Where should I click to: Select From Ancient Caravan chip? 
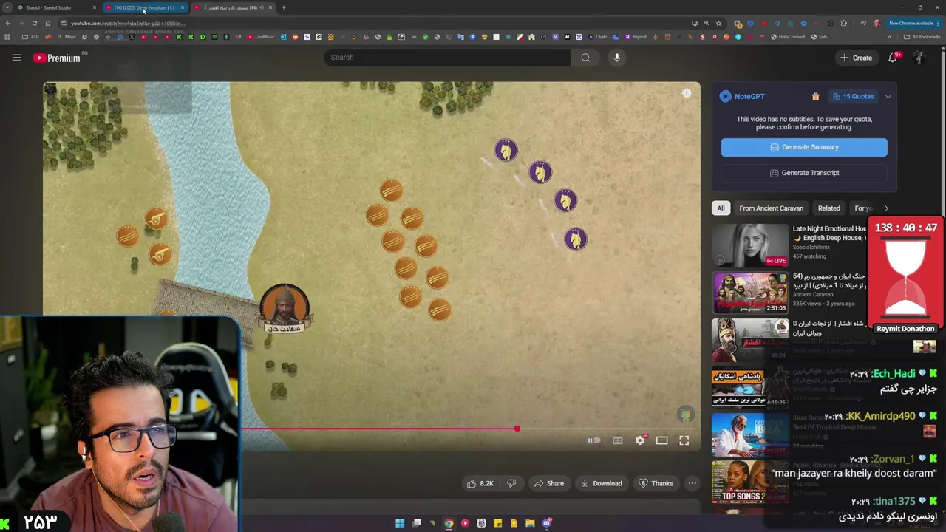pyautogui.click(x=771, y=208)
